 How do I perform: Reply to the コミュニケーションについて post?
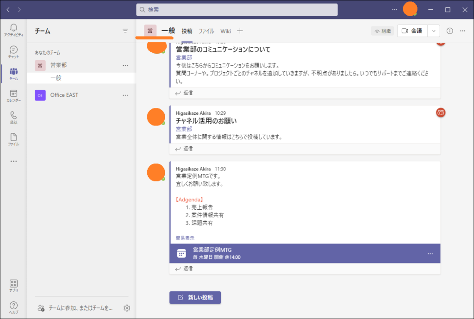pyautogui.click(x=184, y=93)
